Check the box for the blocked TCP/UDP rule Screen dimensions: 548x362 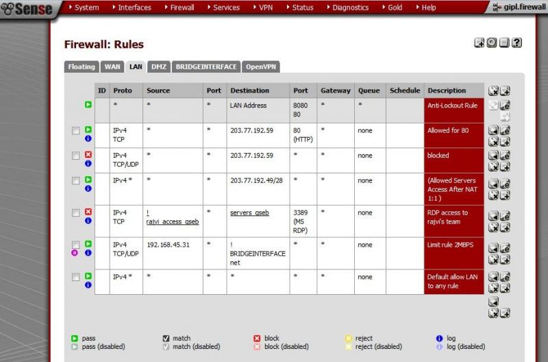click(75, 156)
